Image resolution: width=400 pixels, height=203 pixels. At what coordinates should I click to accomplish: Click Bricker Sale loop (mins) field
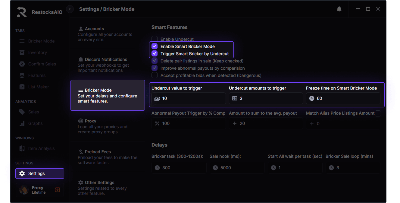coord(353,168)
